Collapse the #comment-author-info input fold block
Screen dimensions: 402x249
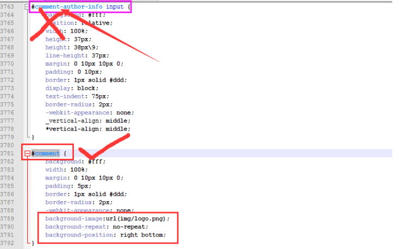click(x=27, y=7)
